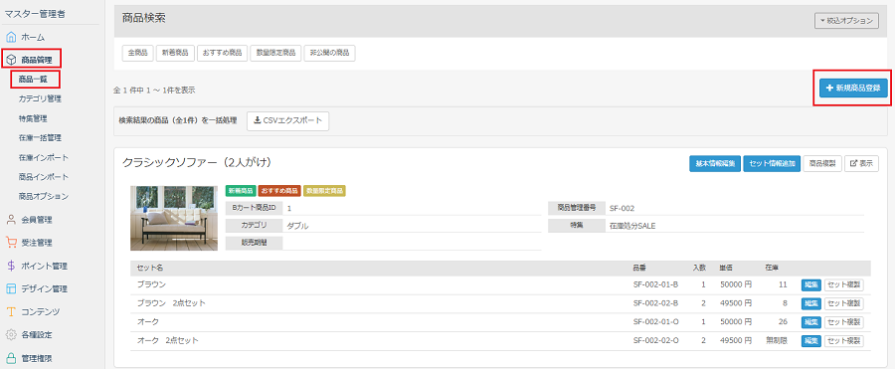Go to 管理権限 section
Screen dimensions: 895x369
(x=37, y=358)
